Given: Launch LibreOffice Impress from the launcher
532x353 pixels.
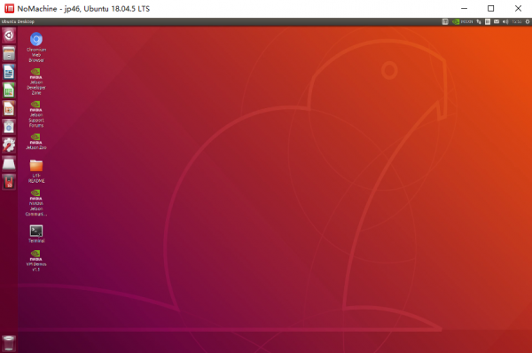Looking at the screenshot, I should pos(9,108).
